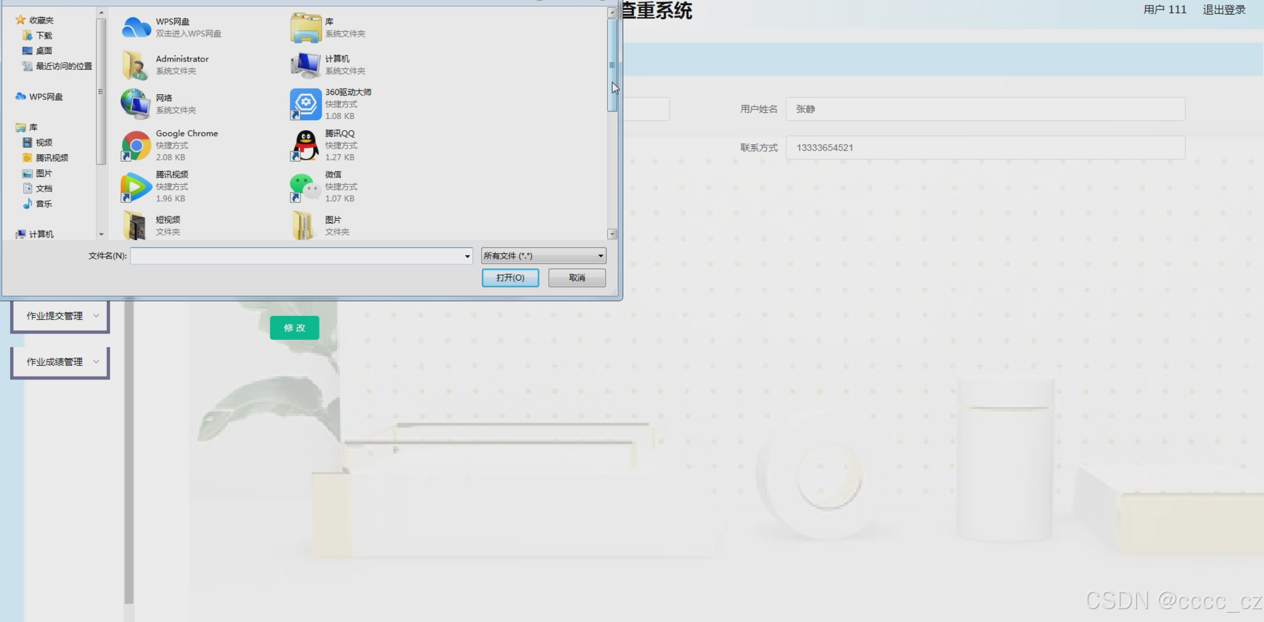Select the 网络 globe icon
Image resolution: width=1264 pixels, height=622 pixels.
click(x=136, y=104)
